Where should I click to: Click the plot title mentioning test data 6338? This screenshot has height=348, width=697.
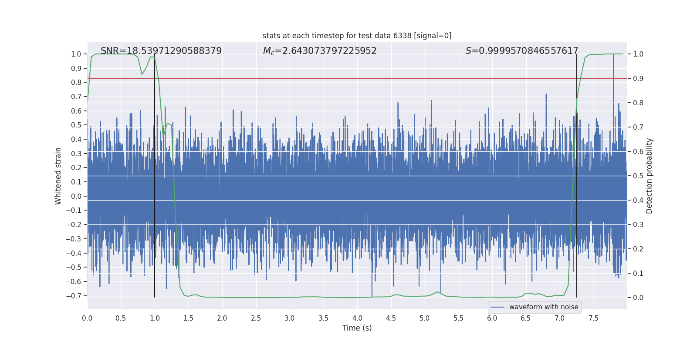pyautogui.click(x=357, y=36)
